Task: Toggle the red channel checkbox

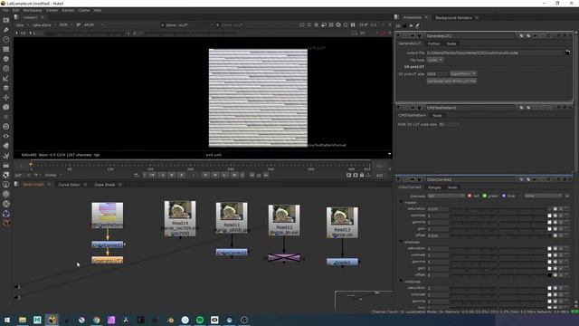Action: (470, 196)
